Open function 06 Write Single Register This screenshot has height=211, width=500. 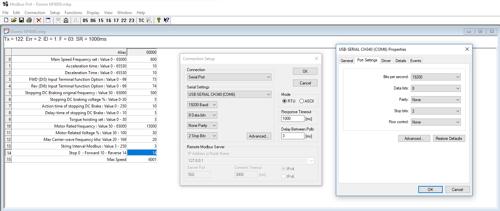click(x=93, y=20)
